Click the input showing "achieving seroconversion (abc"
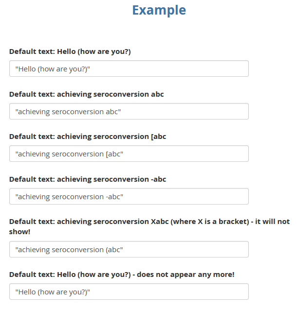 click(x=129, y=249)
